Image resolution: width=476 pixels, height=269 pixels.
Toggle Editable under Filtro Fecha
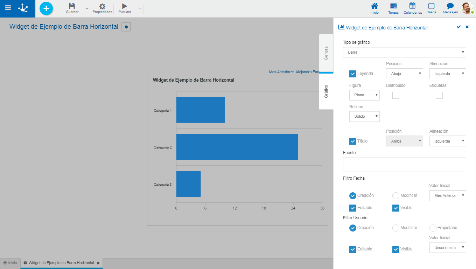353,208
